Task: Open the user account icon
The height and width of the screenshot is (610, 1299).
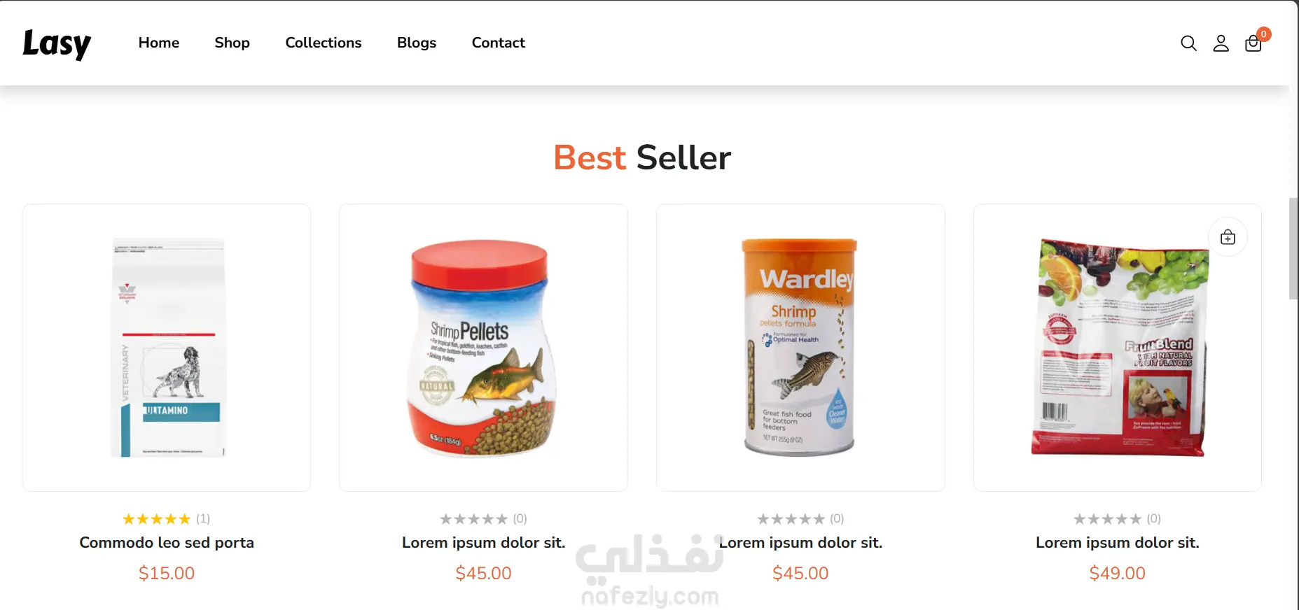Action: tap(1221, 43)
